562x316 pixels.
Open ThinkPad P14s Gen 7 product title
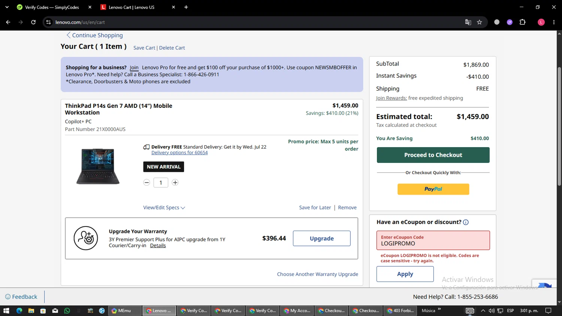pos(118,109)
